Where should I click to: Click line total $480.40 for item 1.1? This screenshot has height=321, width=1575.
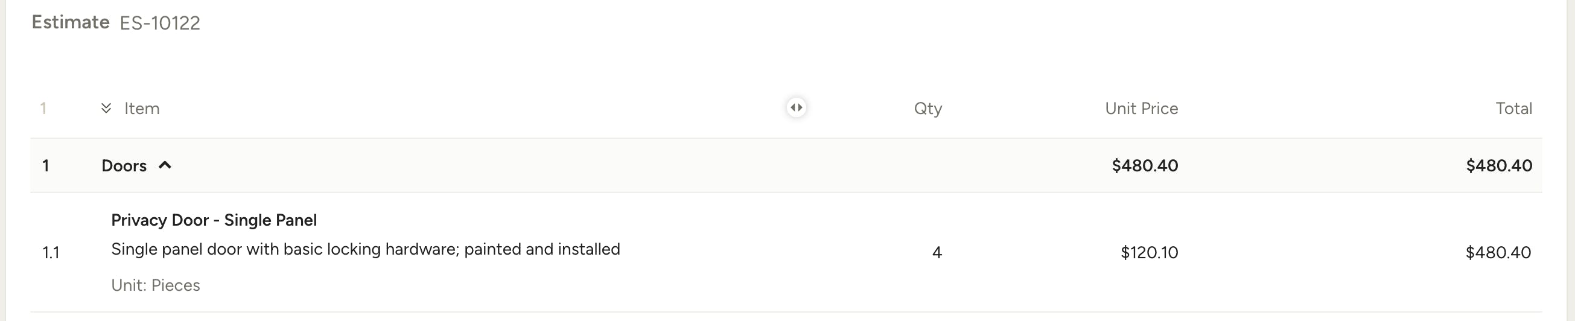click(1498, 253)
